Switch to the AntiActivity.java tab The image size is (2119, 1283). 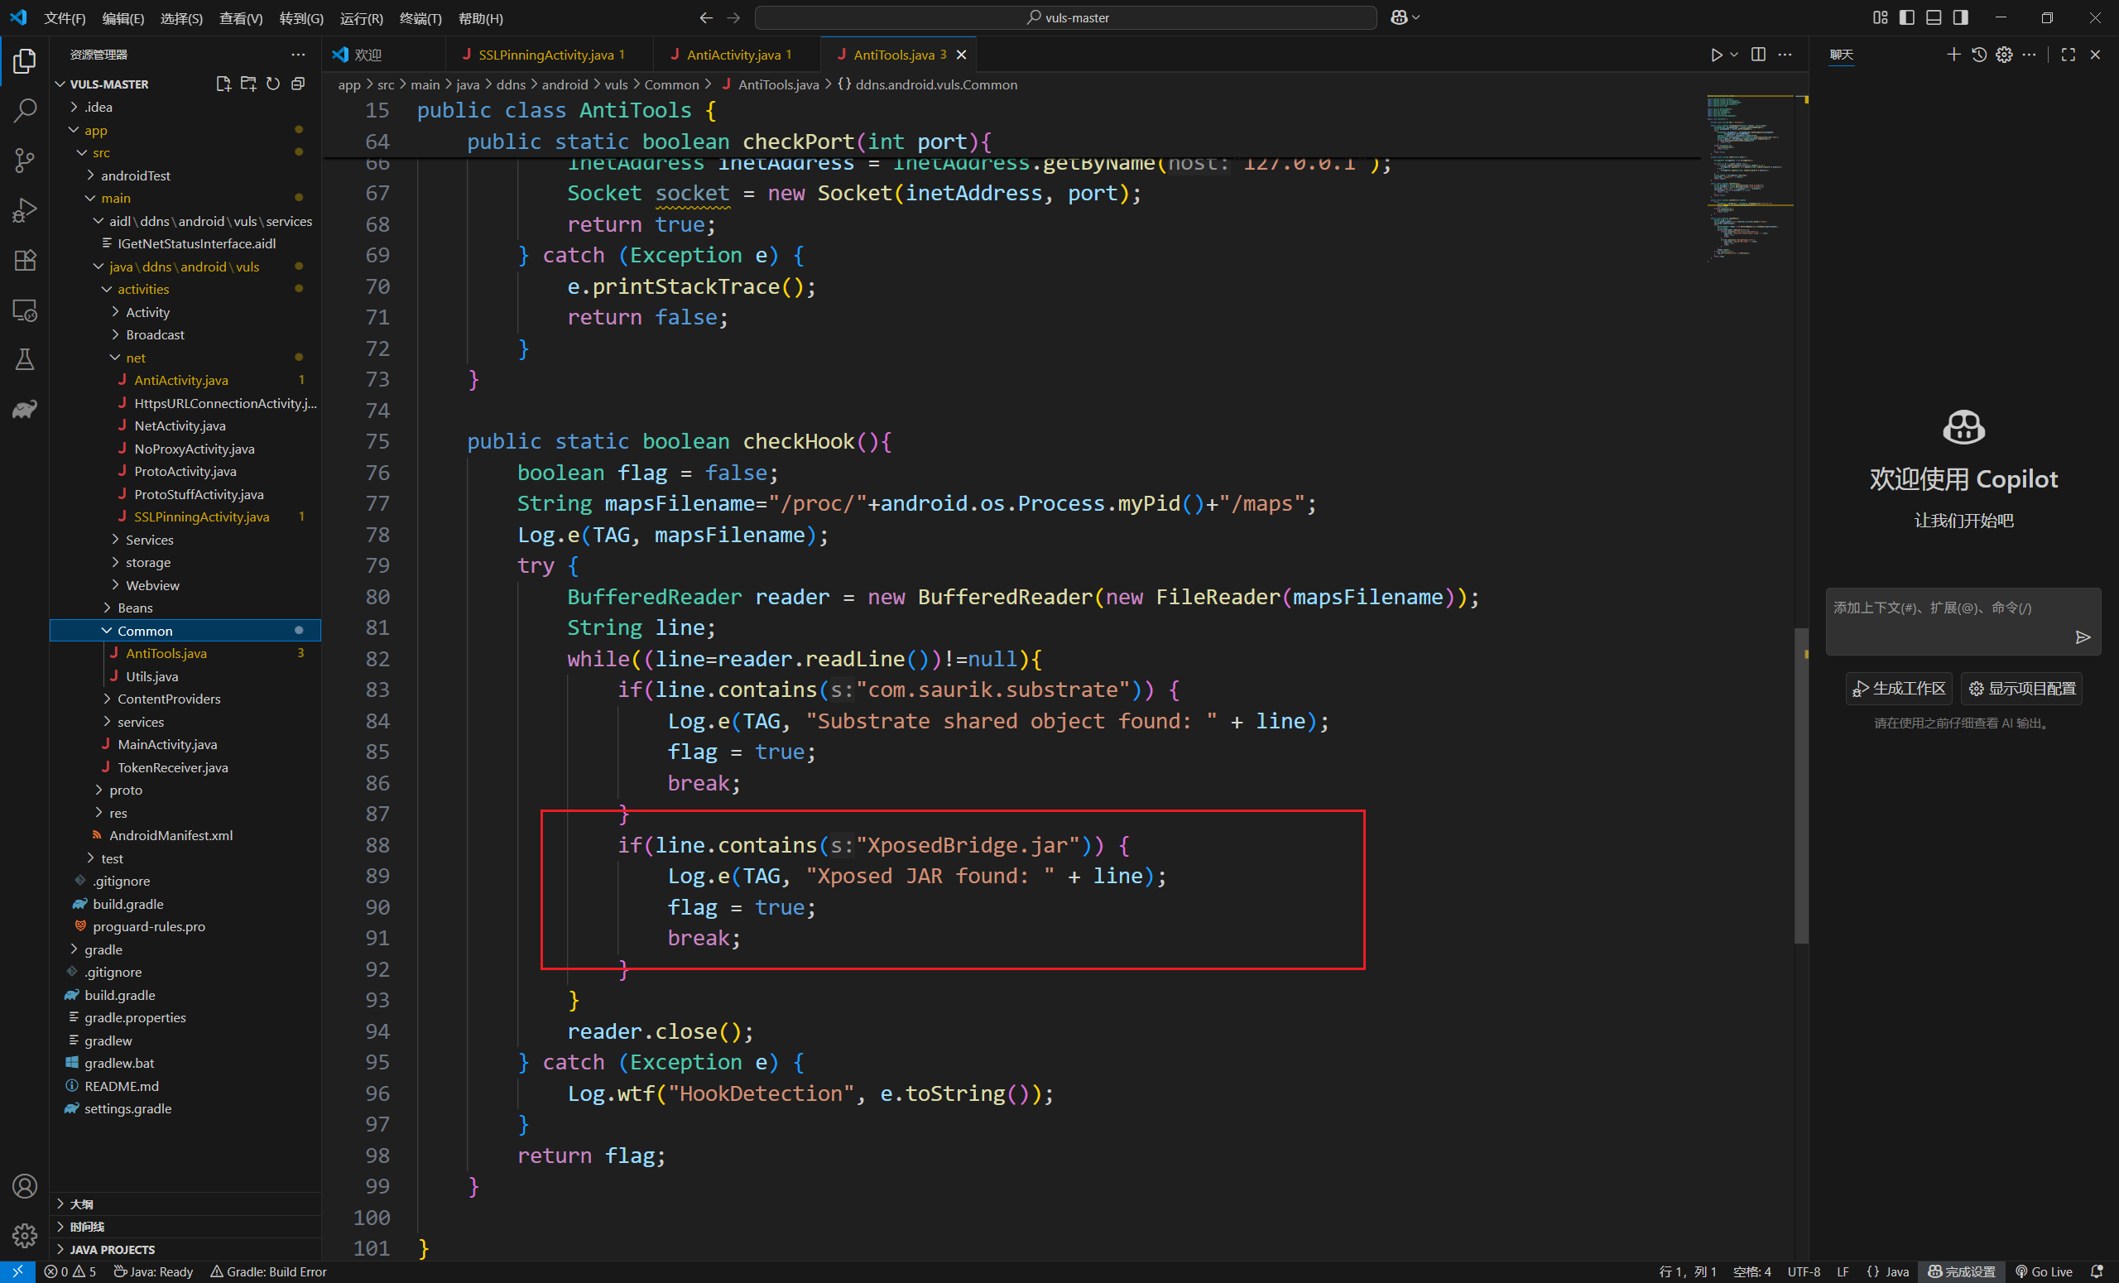point(733,54)
